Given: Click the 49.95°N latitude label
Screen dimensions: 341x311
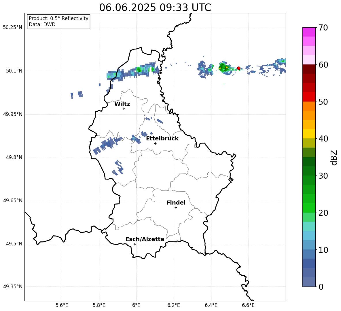Looking at the screenshot, I should tap(13, 114).
